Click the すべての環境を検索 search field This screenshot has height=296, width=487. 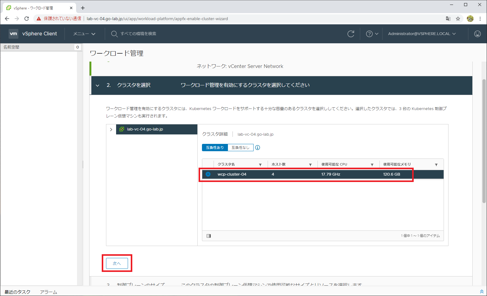coord(138,34)
